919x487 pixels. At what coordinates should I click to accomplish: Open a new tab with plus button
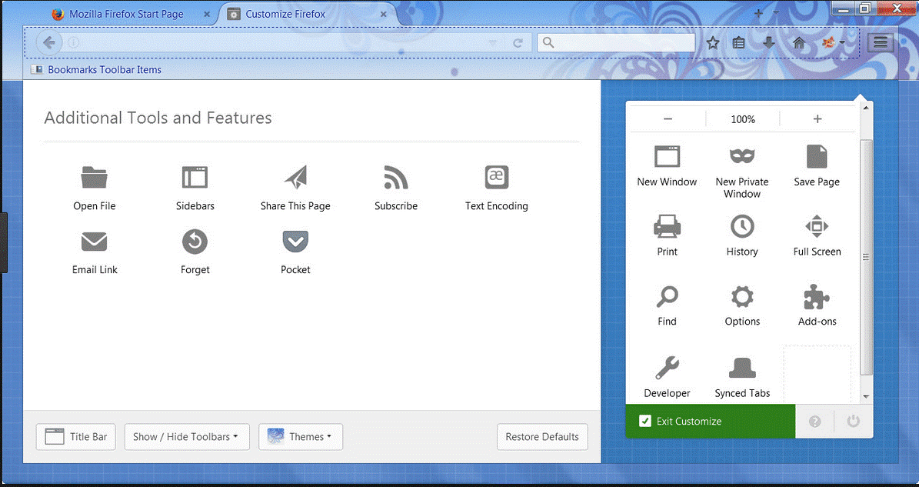pyautogui.click(x=758, y=13)
